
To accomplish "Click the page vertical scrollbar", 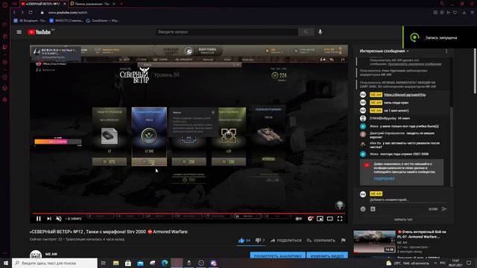I will click(475, 71).
